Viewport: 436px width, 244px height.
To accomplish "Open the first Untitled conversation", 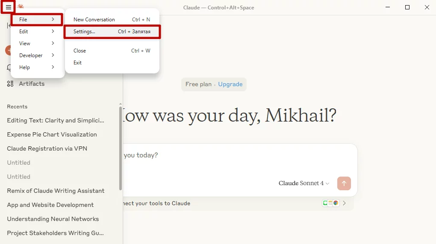I will click(x=19, y=163).
